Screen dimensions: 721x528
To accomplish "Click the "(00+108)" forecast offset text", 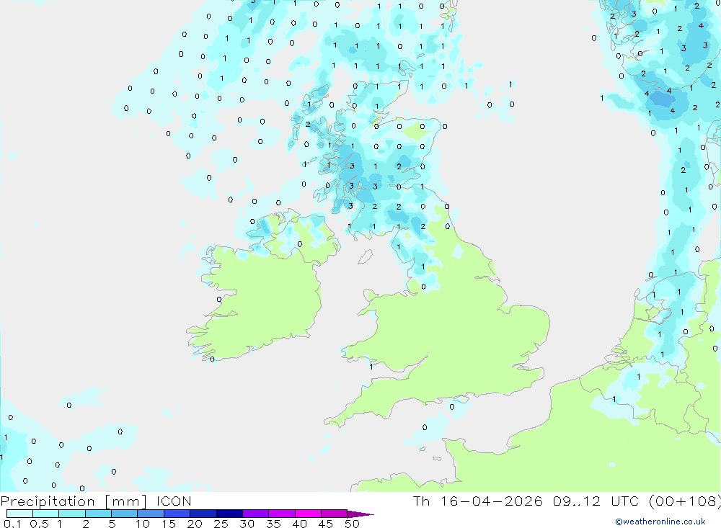I will (x=685, y=501).
